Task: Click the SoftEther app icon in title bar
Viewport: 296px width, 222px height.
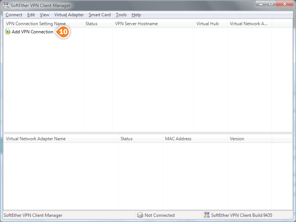Action: 6,5
